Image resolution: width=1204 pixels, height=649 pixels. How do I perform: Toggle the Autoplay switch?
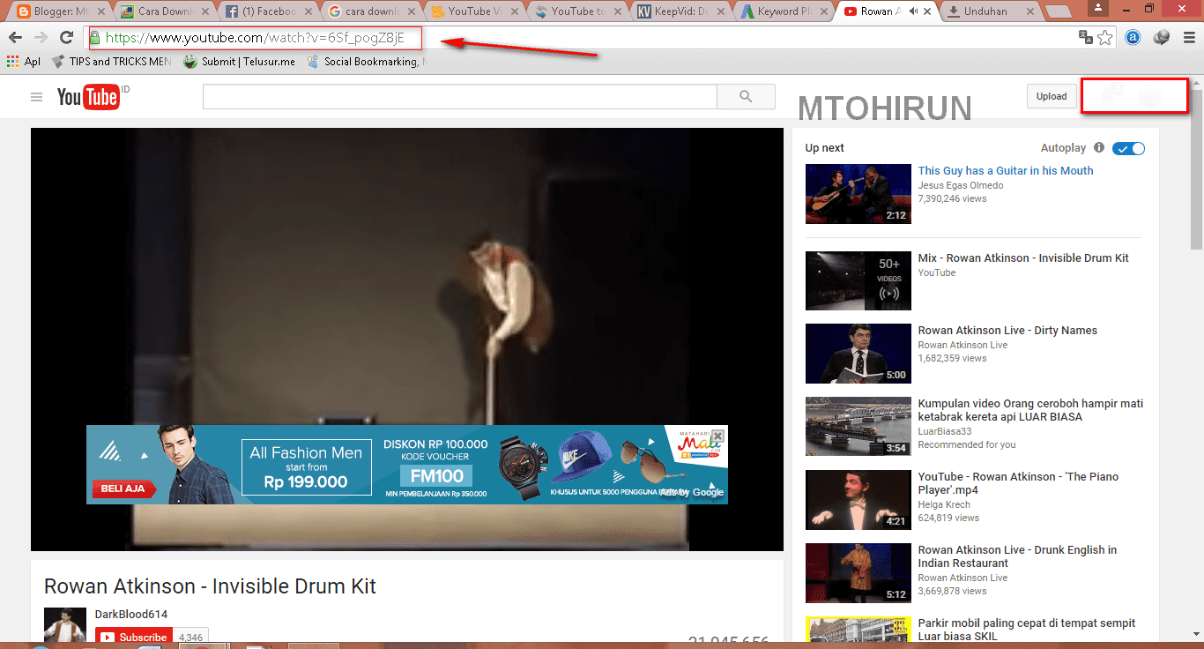1128,148
